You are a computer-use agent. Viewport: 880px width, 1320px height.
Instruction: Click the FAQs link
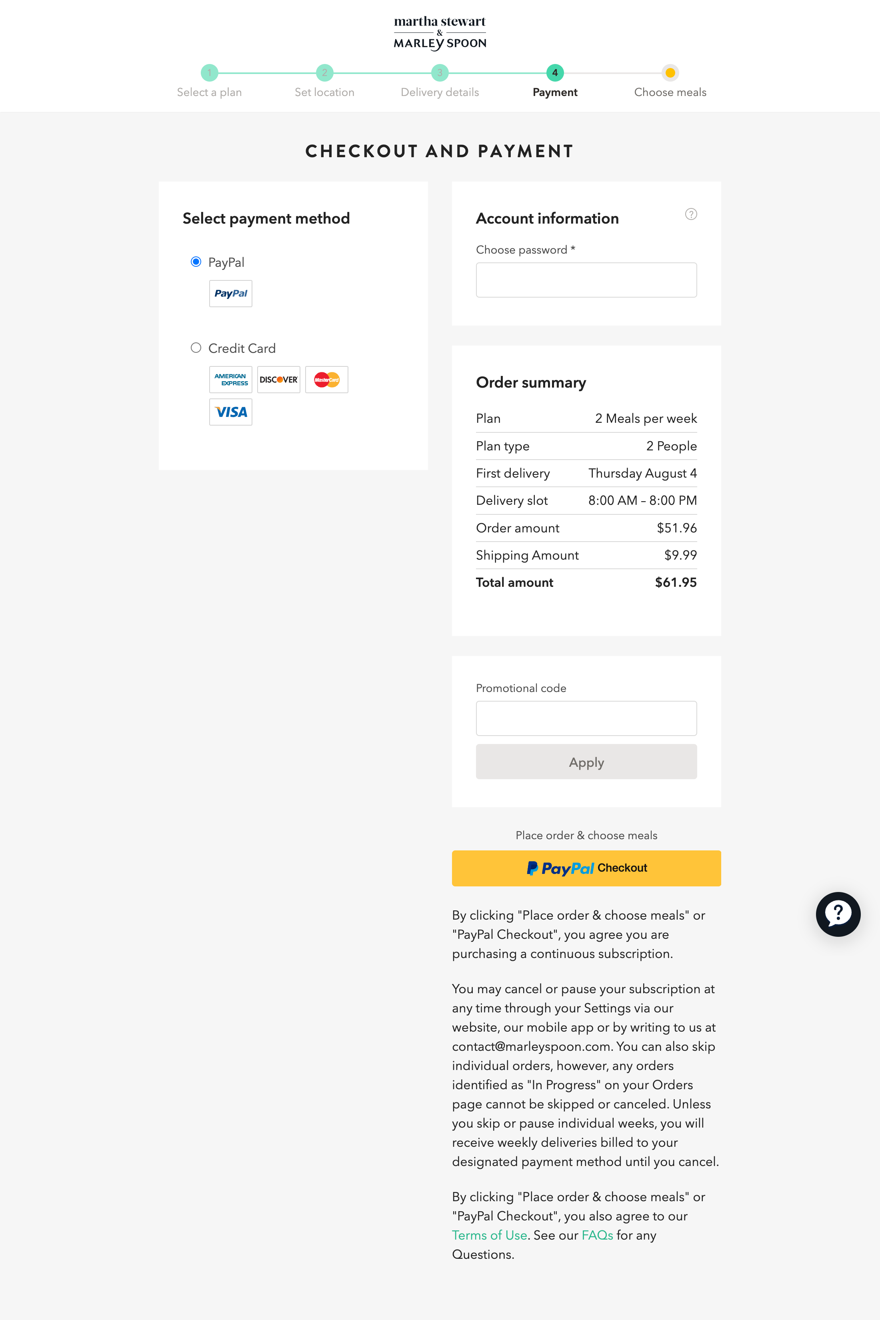point(596,1235)
